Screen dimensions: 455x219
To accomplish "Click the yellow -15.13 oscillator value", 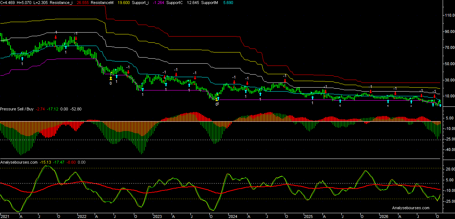I will [45, 162].
